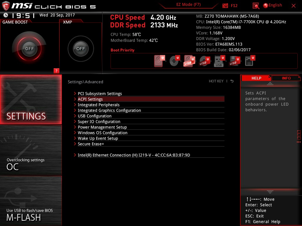Select the USB key boot device icon
Image resolution: width=302 pixels, height=226 pixels.
219,61
